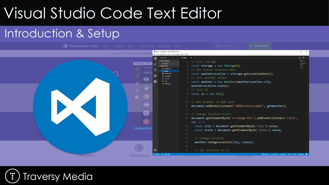
Task: Click Ln 34, Col 25 in status bar
Action: click(275, 154)
